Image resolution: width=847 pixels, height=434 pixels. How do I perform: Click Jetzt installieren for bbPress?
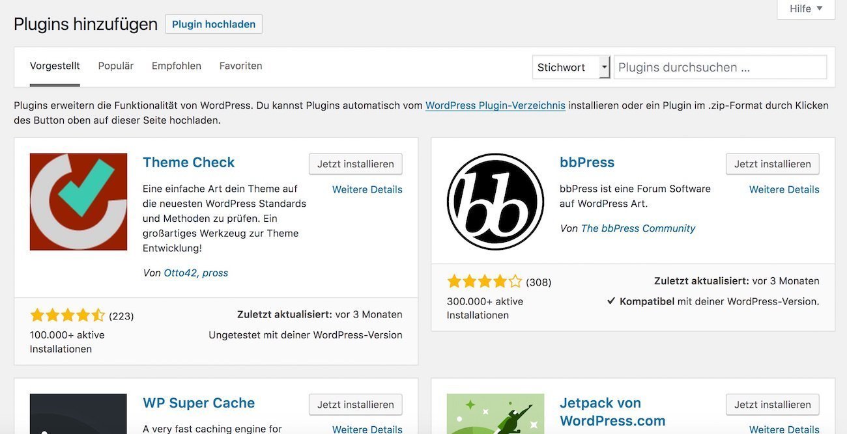click(x=772, y=164)
